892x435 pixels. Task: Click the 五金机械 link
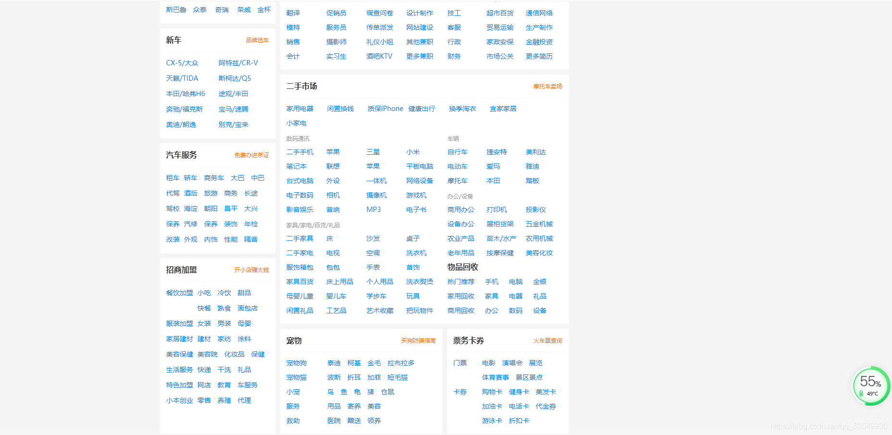click(x=539, y=224)
